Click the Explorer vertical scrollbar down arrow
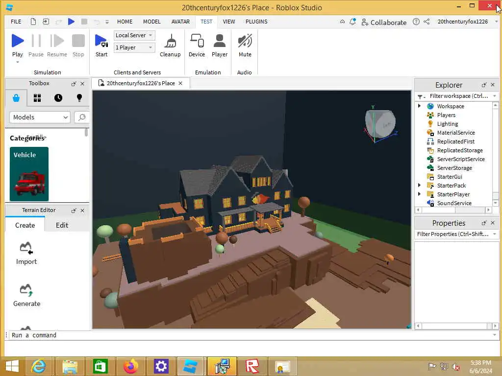 coord(495,203)
